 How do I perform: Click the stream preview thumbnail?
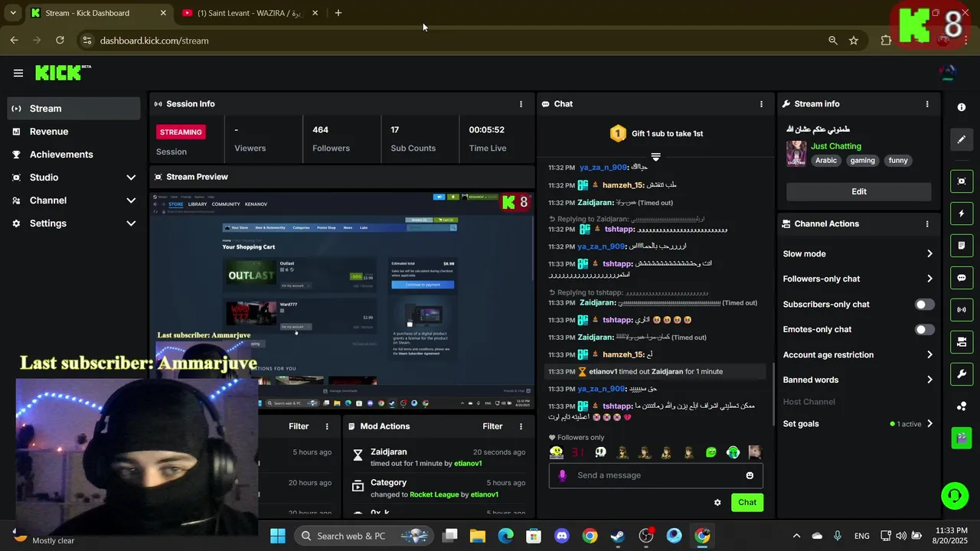342,301
